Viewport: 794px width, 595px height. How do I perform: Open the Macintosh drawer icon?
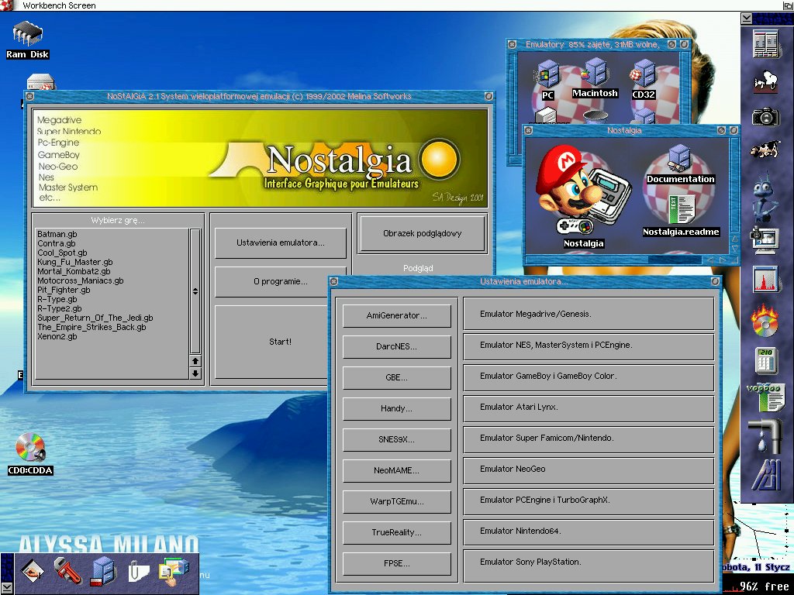point(595,78)
